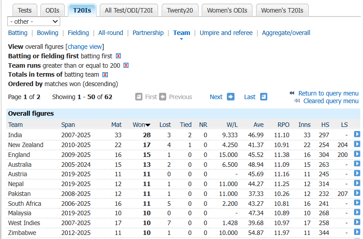Click the Nepal team name

click(x=16, y=184)
